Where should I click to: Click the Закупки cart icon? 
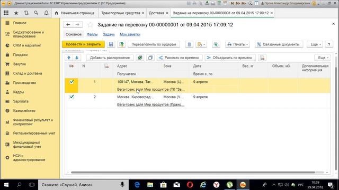(x=7, y=64)
